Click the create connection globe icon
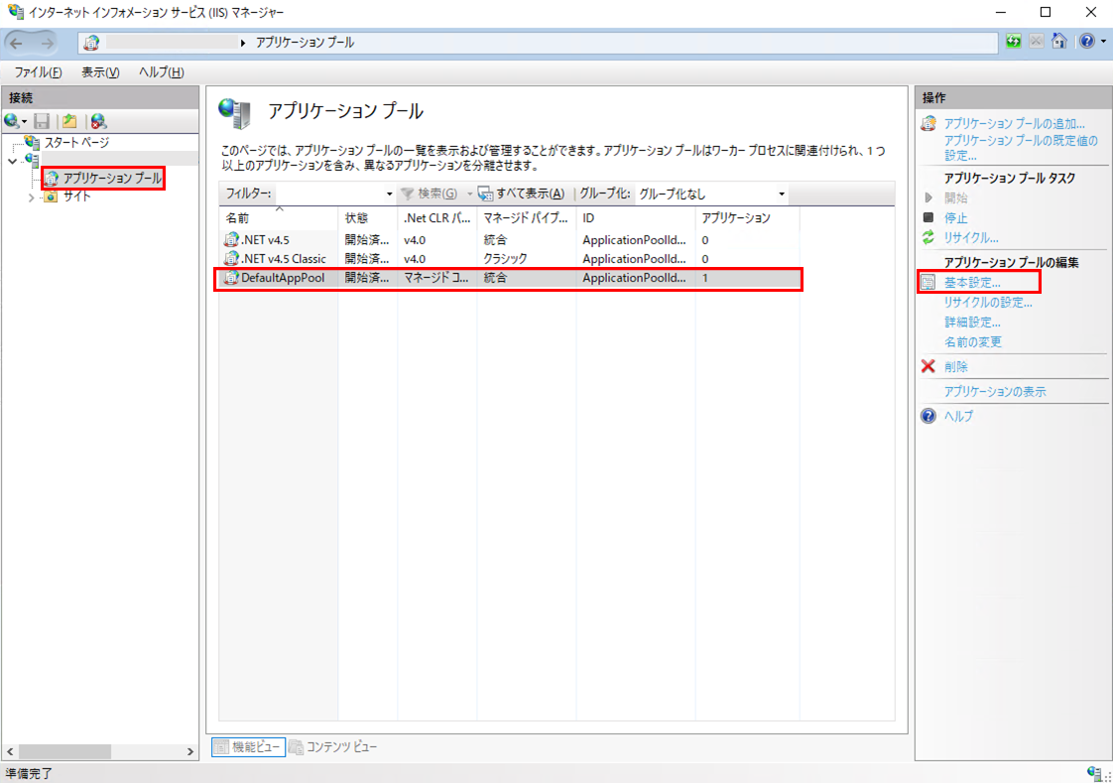The height and width of the screenshot is (783, 1113). 12,121
